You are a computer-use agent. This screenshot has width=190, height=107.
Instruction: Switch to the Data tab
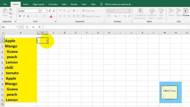pos(64,4)
